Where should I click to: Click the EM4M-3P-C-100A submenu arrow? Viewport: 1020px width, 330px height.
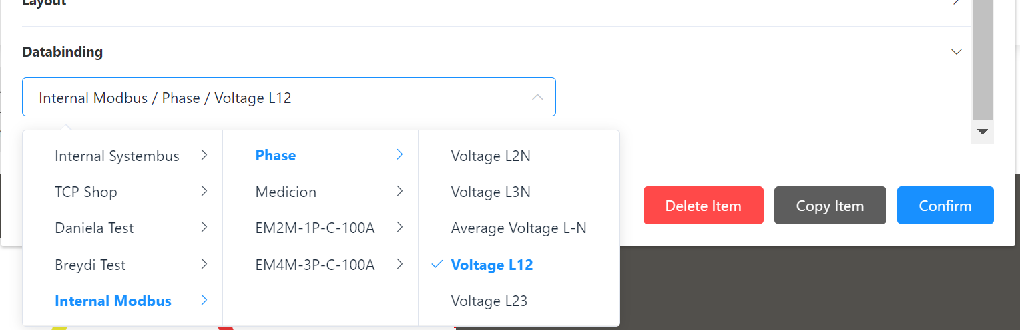(399, 265)
